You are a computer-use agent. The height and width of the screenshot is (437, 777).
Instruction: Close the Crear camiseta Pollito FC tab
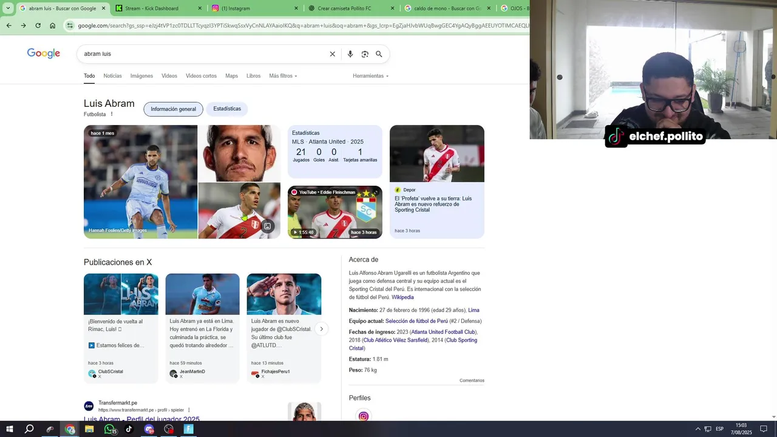[393, 8]
